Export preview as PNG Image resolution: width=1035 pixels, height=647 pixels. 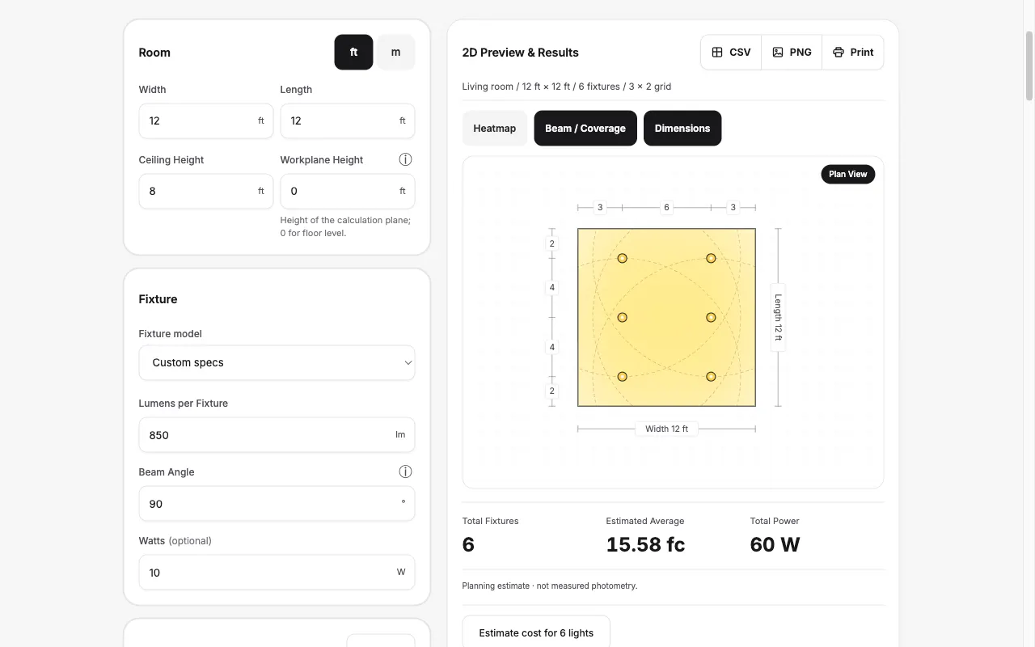792,52
